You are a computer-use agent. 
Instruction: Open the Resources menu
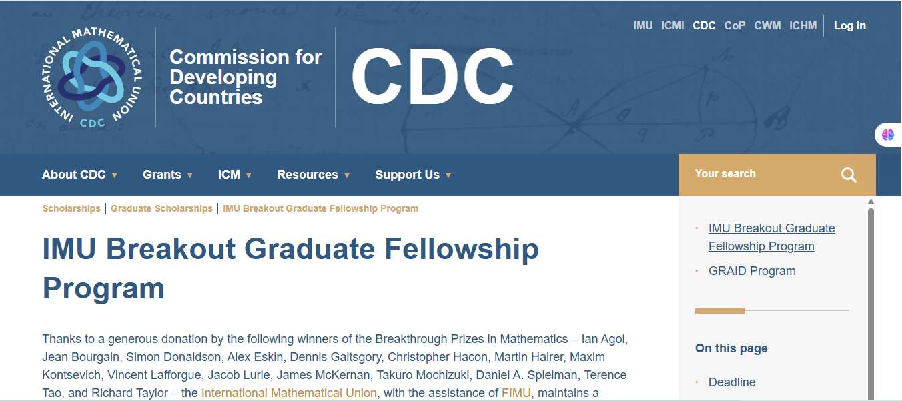click(x=313, y=175)
